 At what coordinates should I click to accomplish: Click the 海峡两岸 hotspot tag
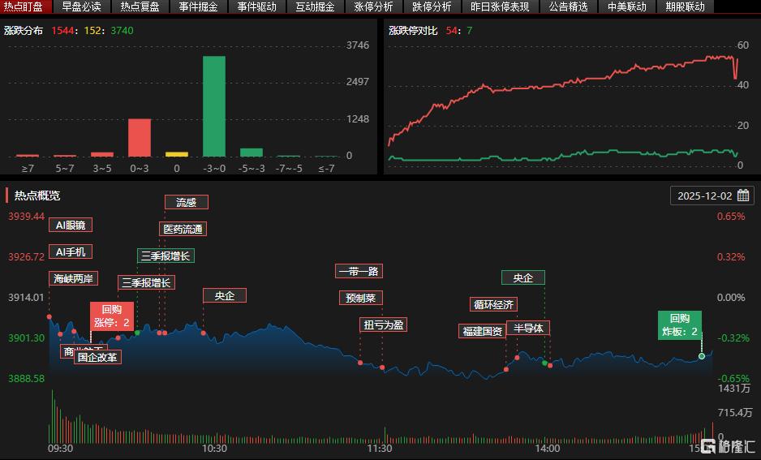74,278
